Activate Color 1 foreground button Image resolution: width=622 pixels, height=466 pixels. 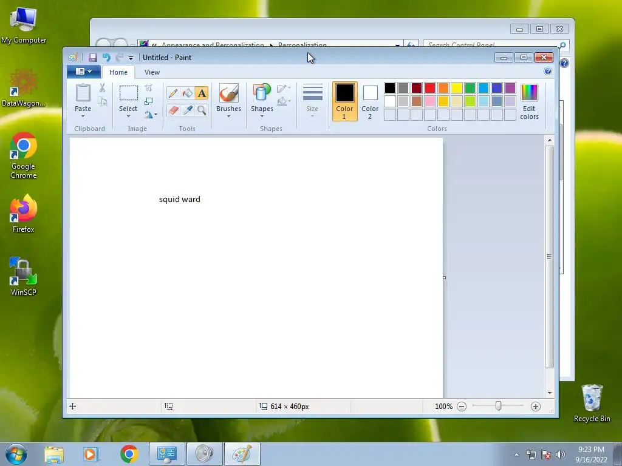click(344, 101)
